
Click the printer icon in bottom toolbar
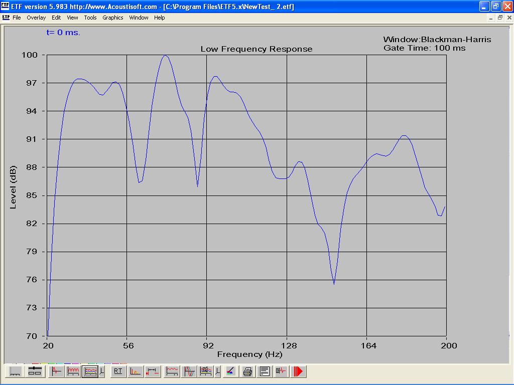click(247, 371)
